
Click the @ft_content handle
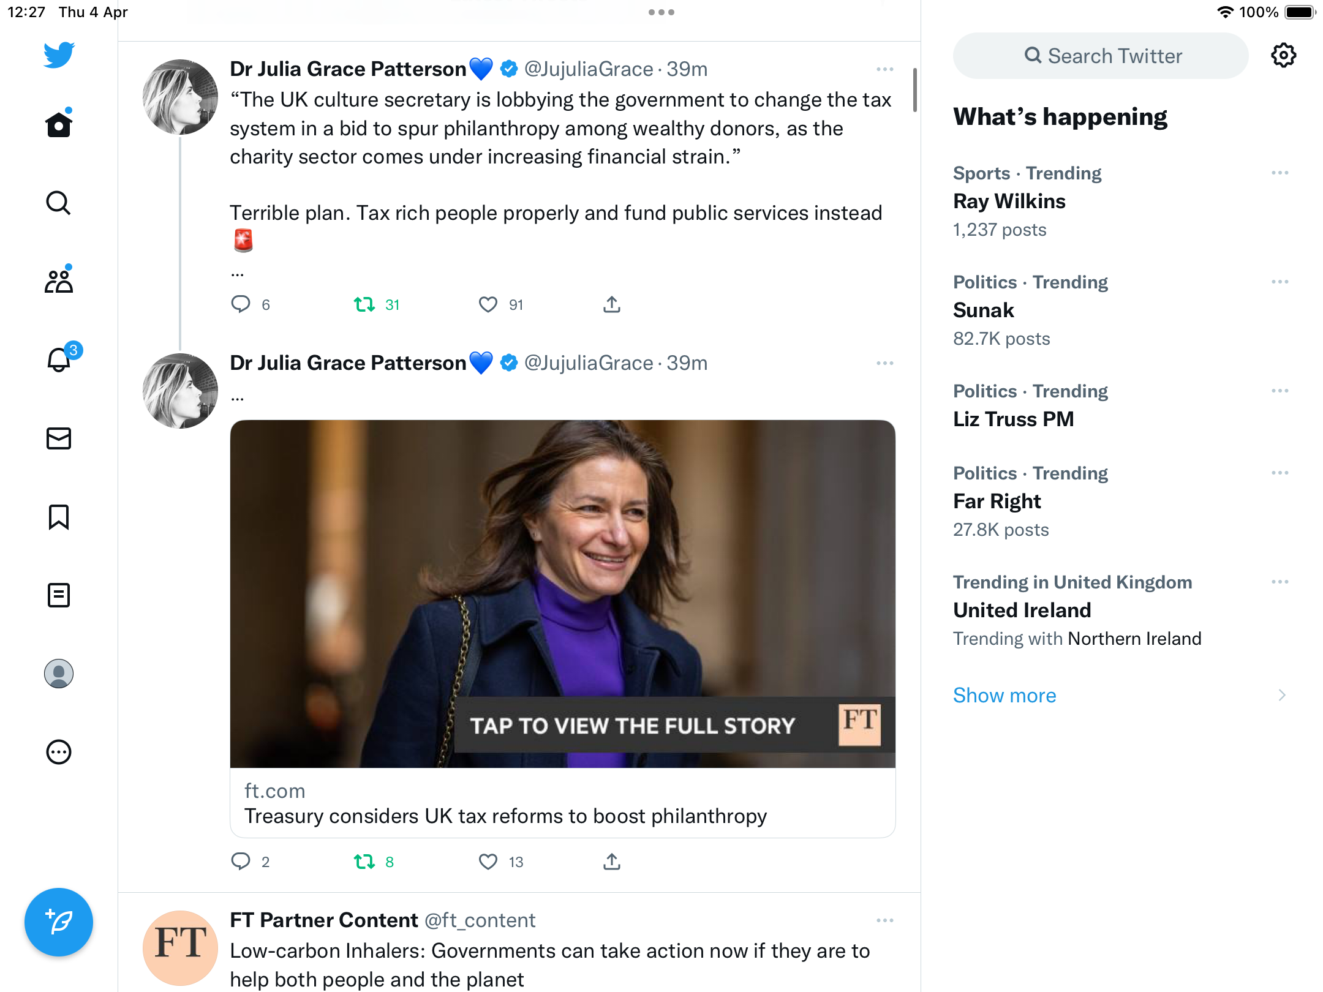480,920
